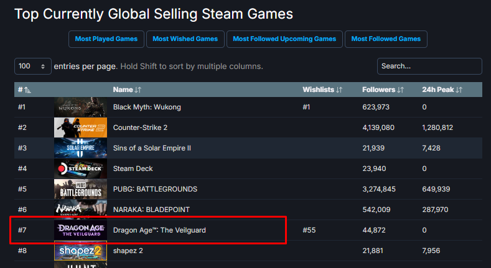491x268 pixels.
Task: Open the Counter-Strike 2 game thumbnail
Action: [80, 127]
